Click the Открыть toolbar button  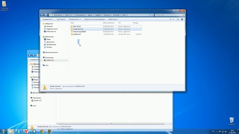tap(61, 19)
